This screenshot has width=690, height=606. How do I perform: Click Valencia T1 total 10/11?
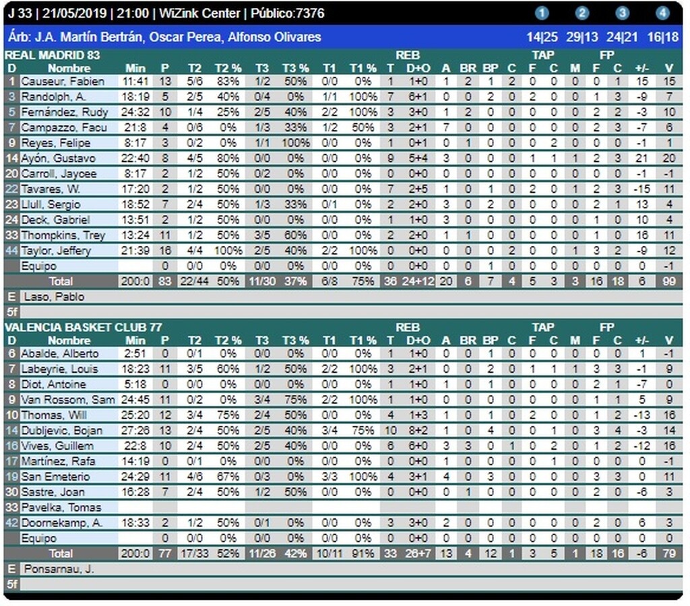pos(329,553)
